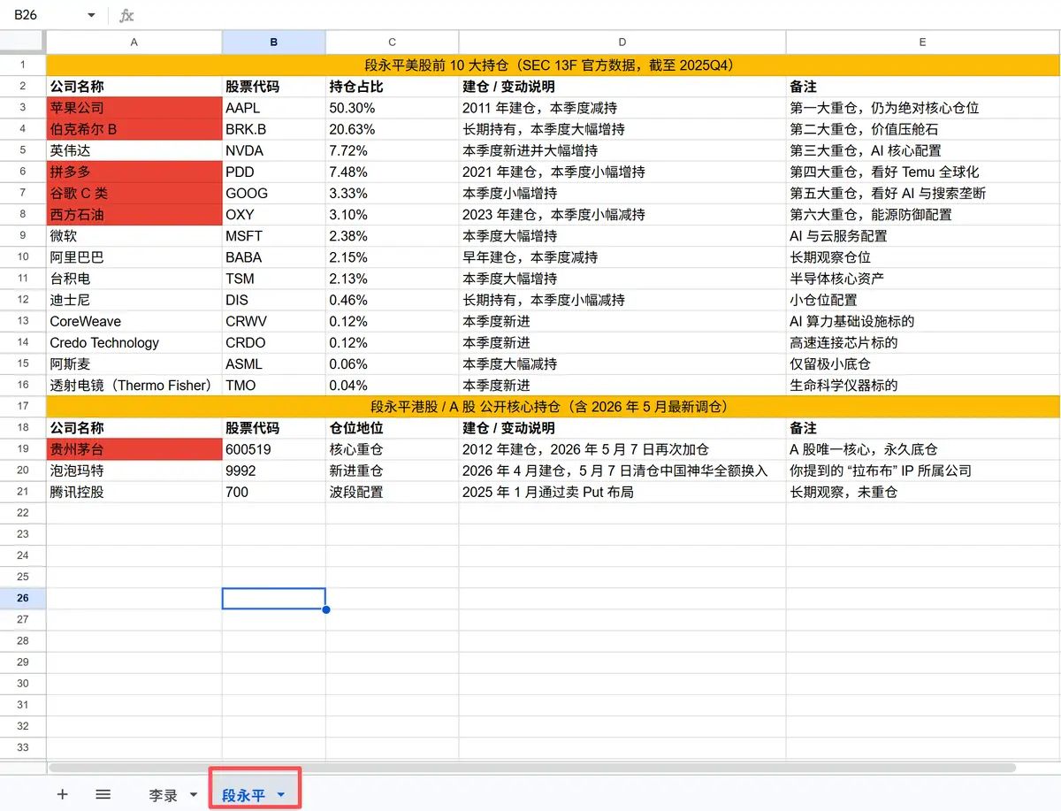Select the 9992 stock code cell

[274, 471]
